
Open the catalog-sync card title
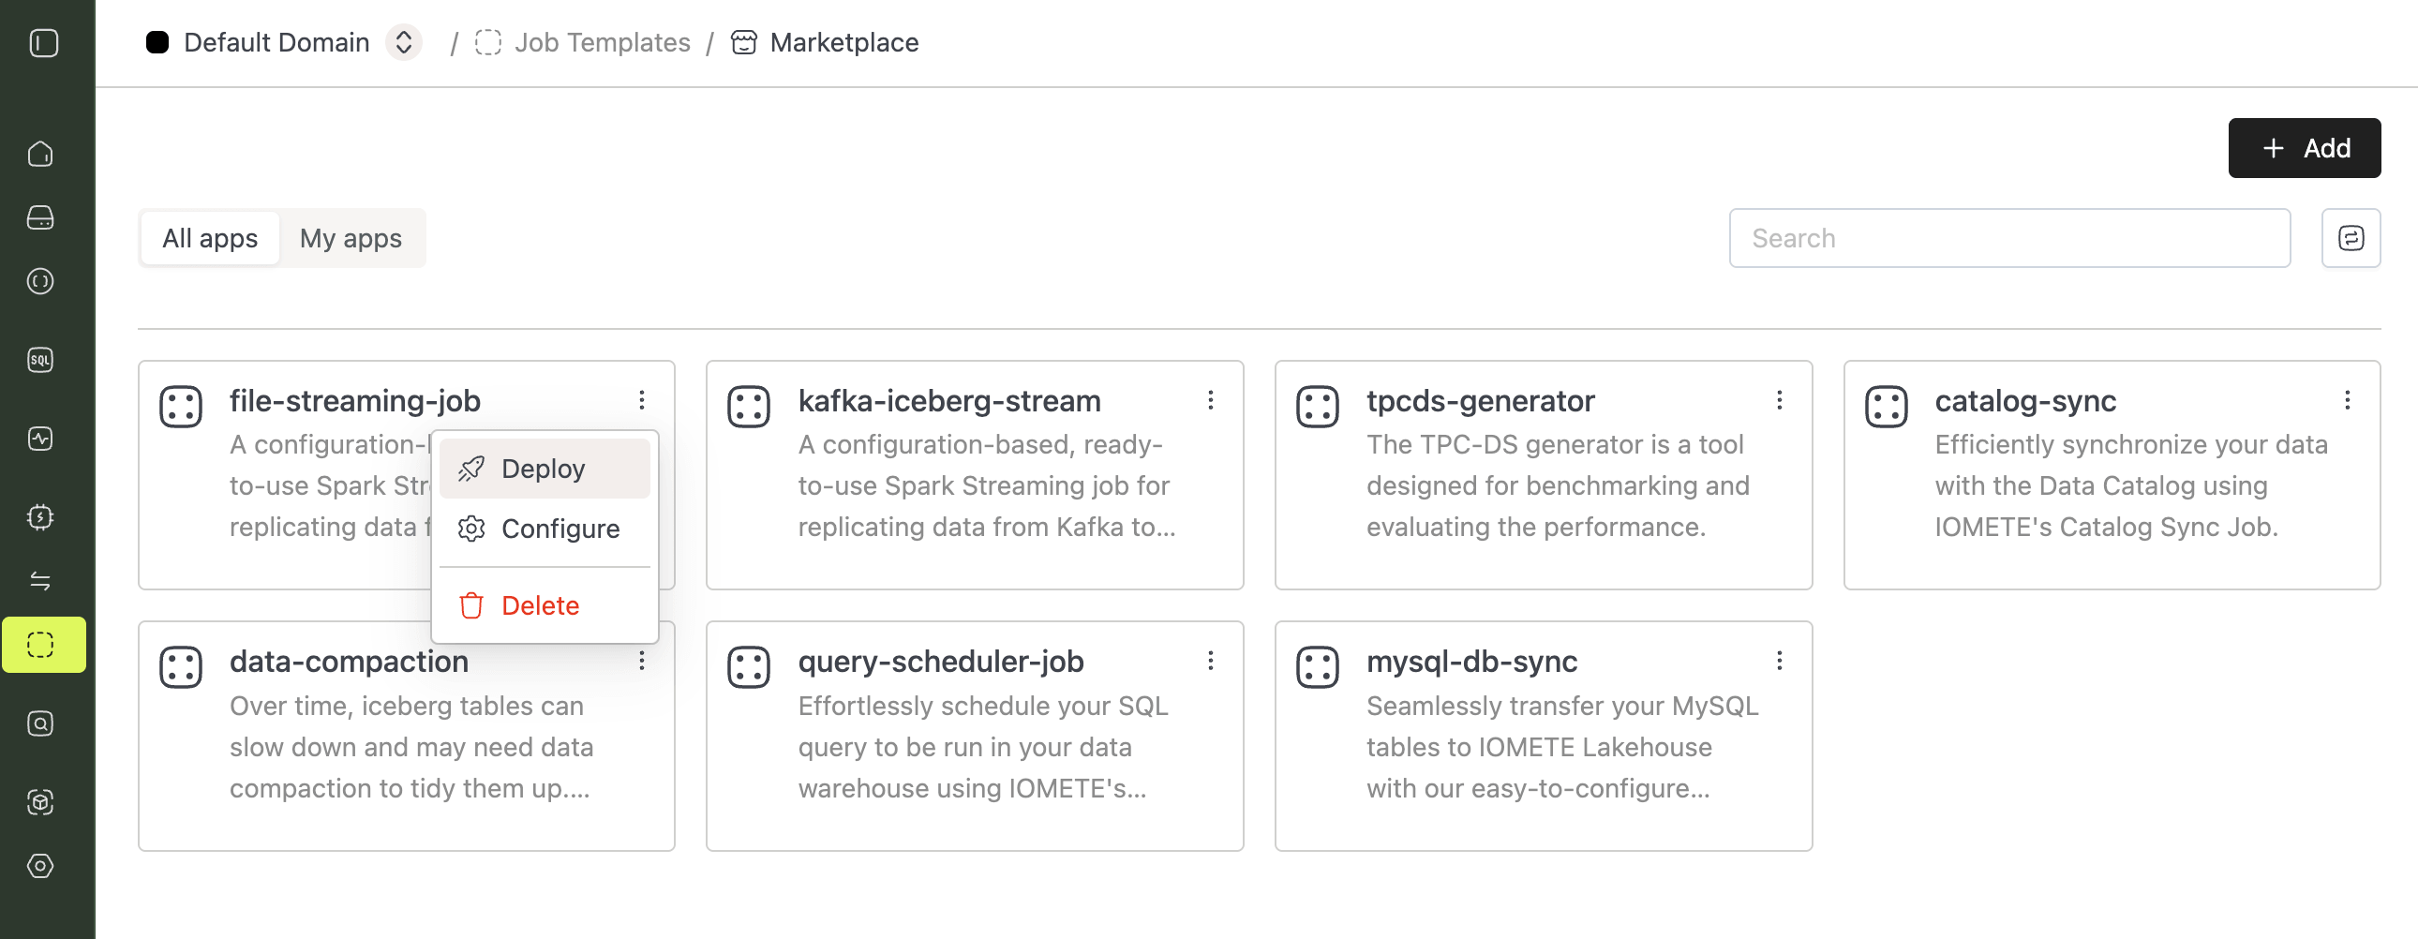tap(2025, 402)
